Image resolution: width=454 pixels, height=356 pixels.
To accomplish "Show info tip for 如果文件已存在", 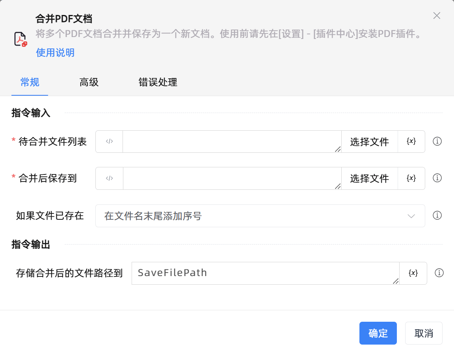I will 437,216.
